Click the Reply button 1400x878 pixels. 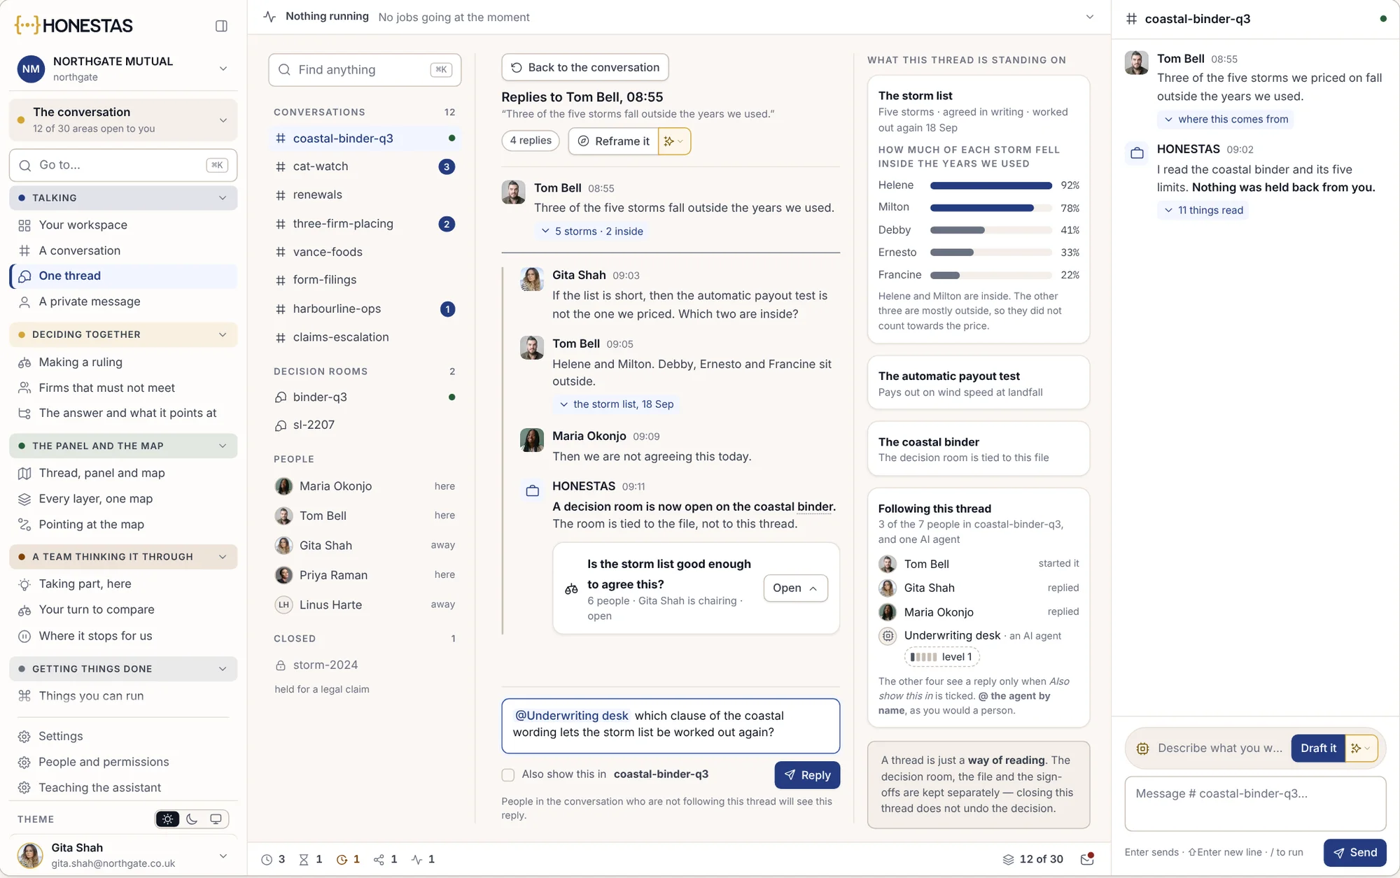tap(807, 775)
